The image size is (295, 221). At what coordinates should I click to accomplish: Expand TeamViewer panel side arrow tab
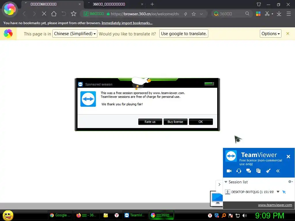[219, 184]
